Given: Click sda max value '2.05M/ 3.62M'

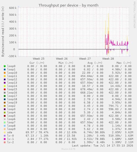Looking at the screenshot, I should click(123, 132).
